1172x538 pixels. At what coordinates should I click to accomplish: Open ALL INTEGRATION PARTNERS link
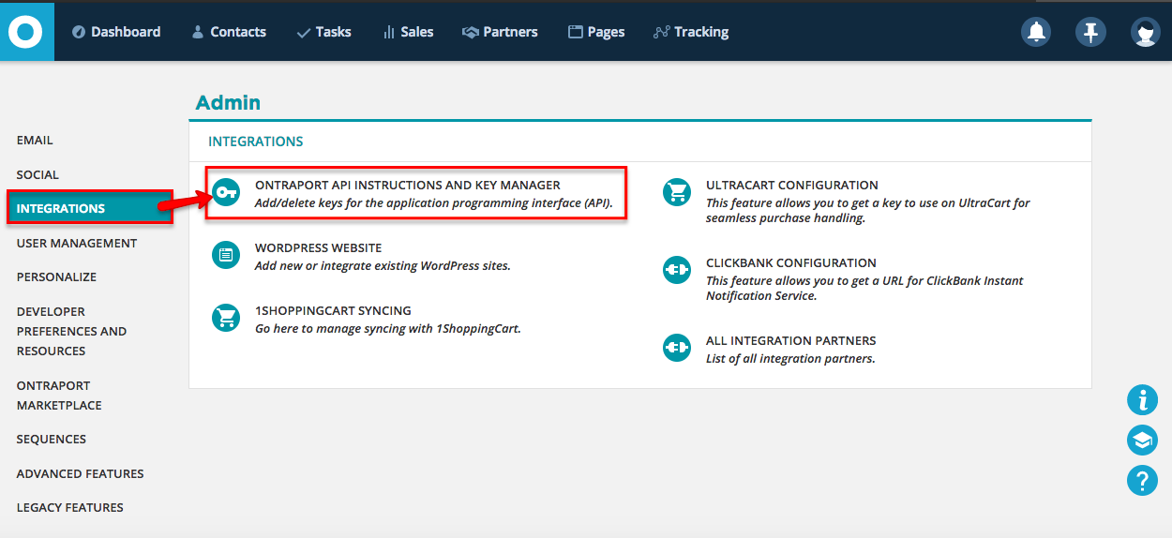(x=791, y=341)
